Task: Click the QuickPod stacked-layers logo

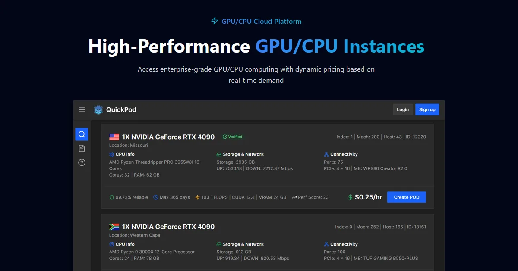Action: pyautogui.click(x=98, y=110)
